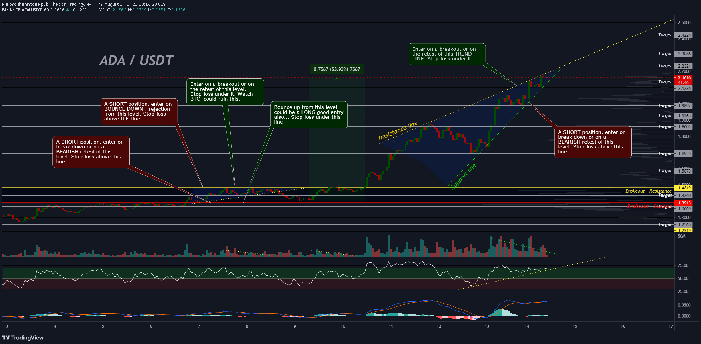The width and height of the screenshot is (701, 344).
Task: Click the 1.2565 Target price label
Action: 684,225
